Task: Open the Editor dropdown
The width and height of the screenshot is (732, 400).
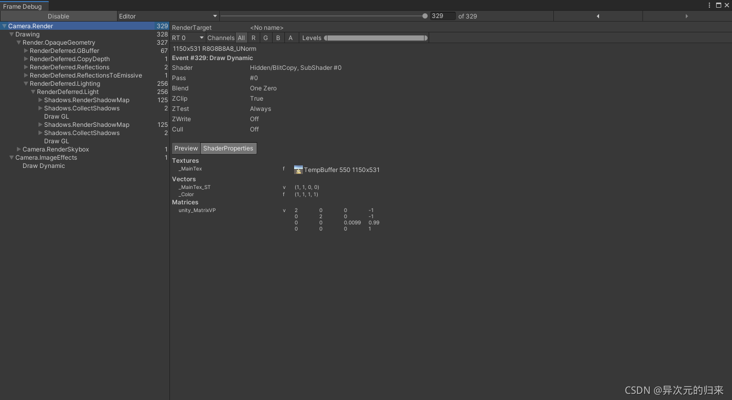Action: coord(168,16)
